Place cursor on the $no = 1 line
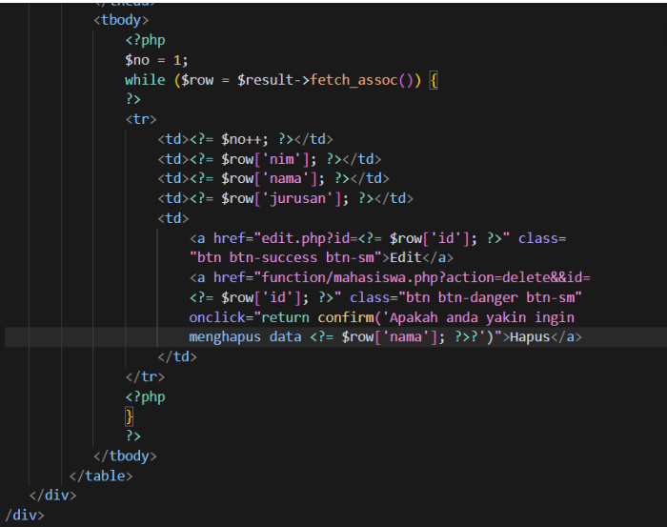The image size is (667, 527). tap(157, 59)
